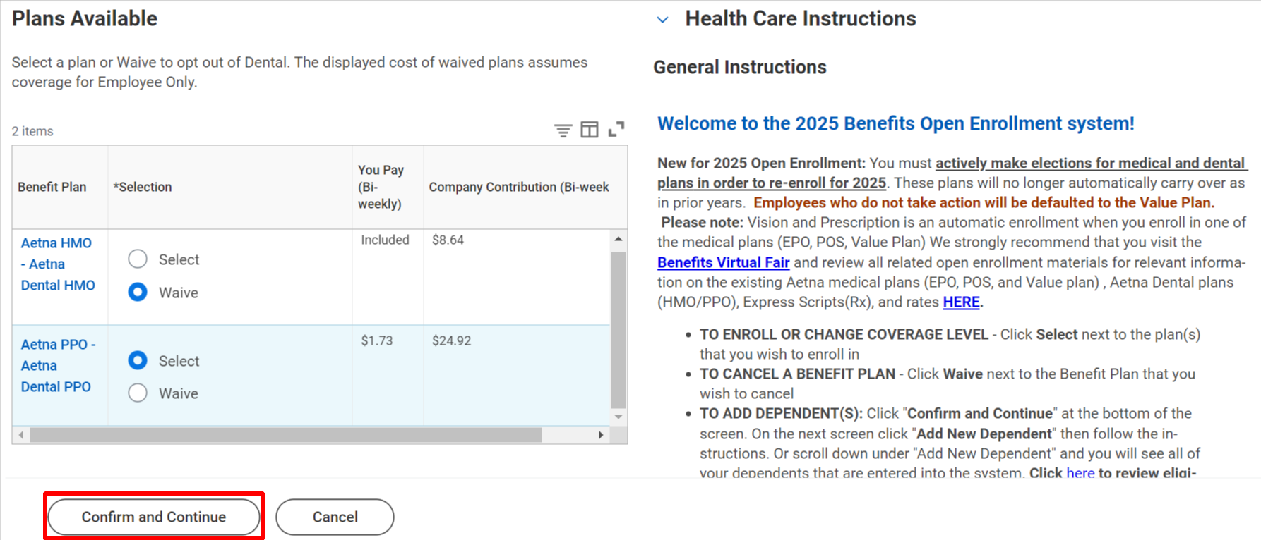Expand table to fullscreen view

pos(616,130)
